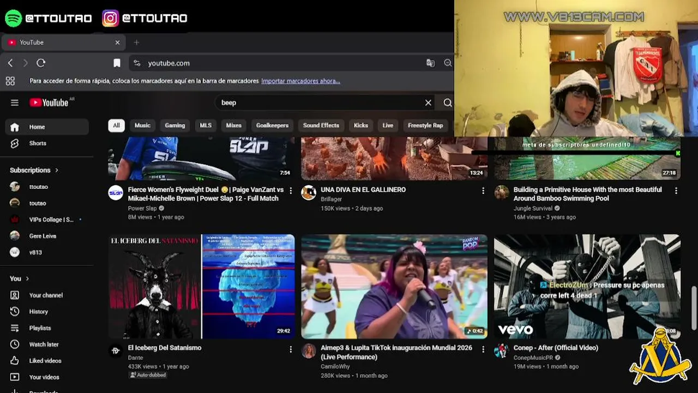Image resolution: width=698 pixels, height=393 pixels.
Task: Filter by the MLS chip
Action: [206, 126]
